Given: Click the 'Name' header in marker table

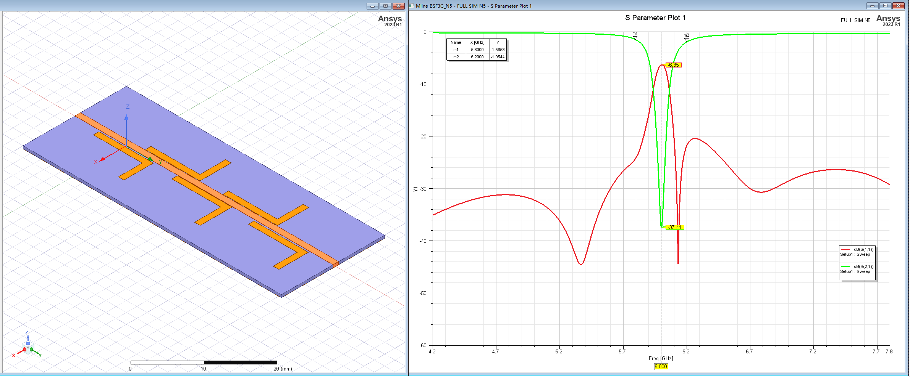Looking at the screenshot, I should (x=456, y=42).
